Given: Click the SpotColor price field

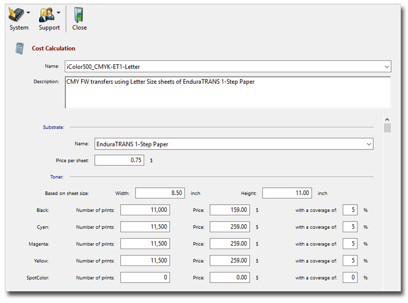Looking at the screenshot, I should pyautogui.click(x=229, y=277).
